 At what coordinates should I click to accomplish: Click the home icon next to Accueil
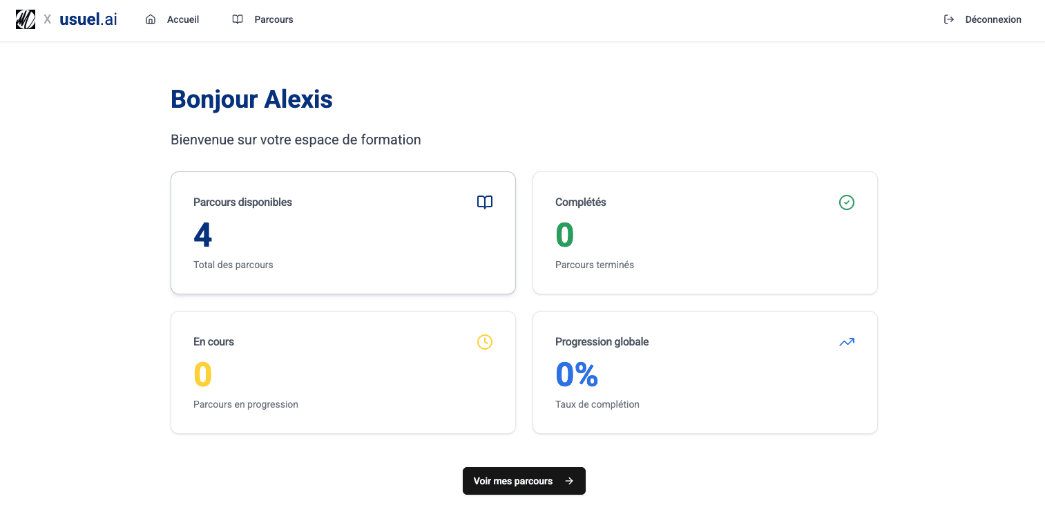tap(151, 19)
